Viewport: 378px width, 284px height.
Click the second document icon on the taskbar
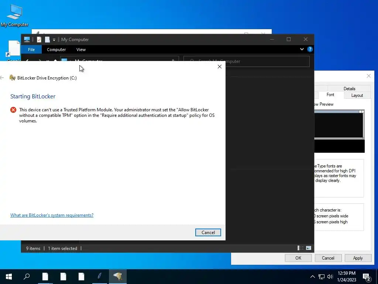tap(63, 277)
